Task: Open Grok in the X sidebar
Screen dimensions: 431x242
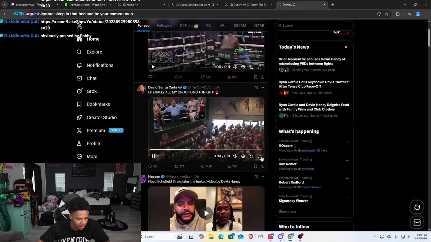Action: pos(87,91)
